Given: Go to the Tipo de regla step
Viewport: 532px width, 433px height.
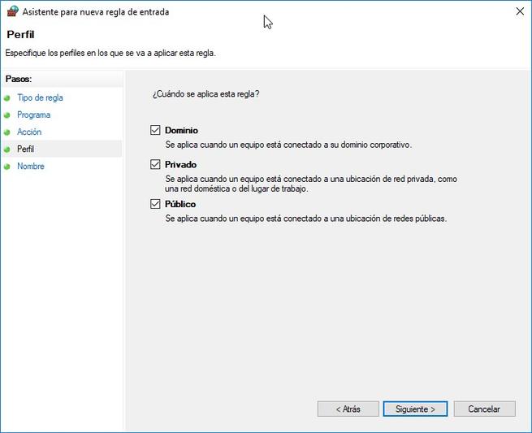Looking at the screenshot, I should [40, 98].
